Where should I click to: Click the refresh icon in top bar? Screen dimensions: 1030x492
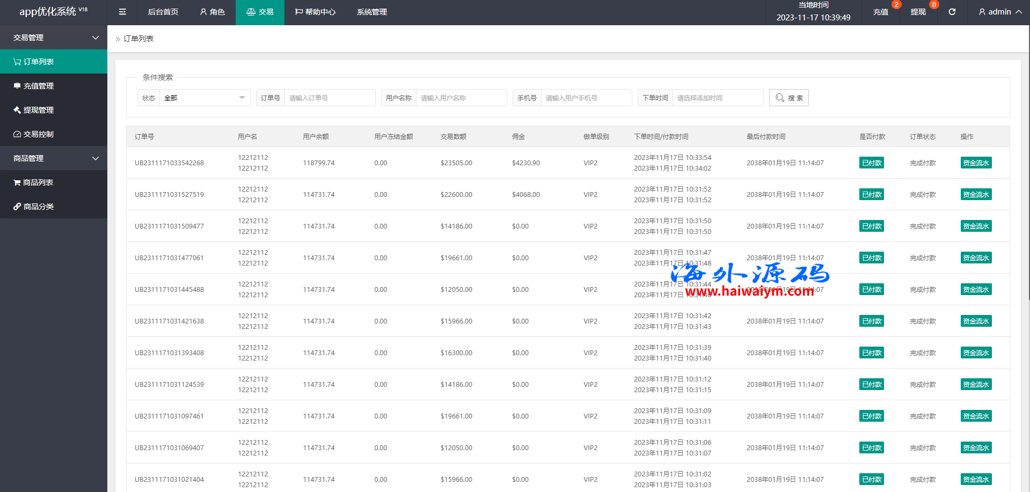coord(952,12)
